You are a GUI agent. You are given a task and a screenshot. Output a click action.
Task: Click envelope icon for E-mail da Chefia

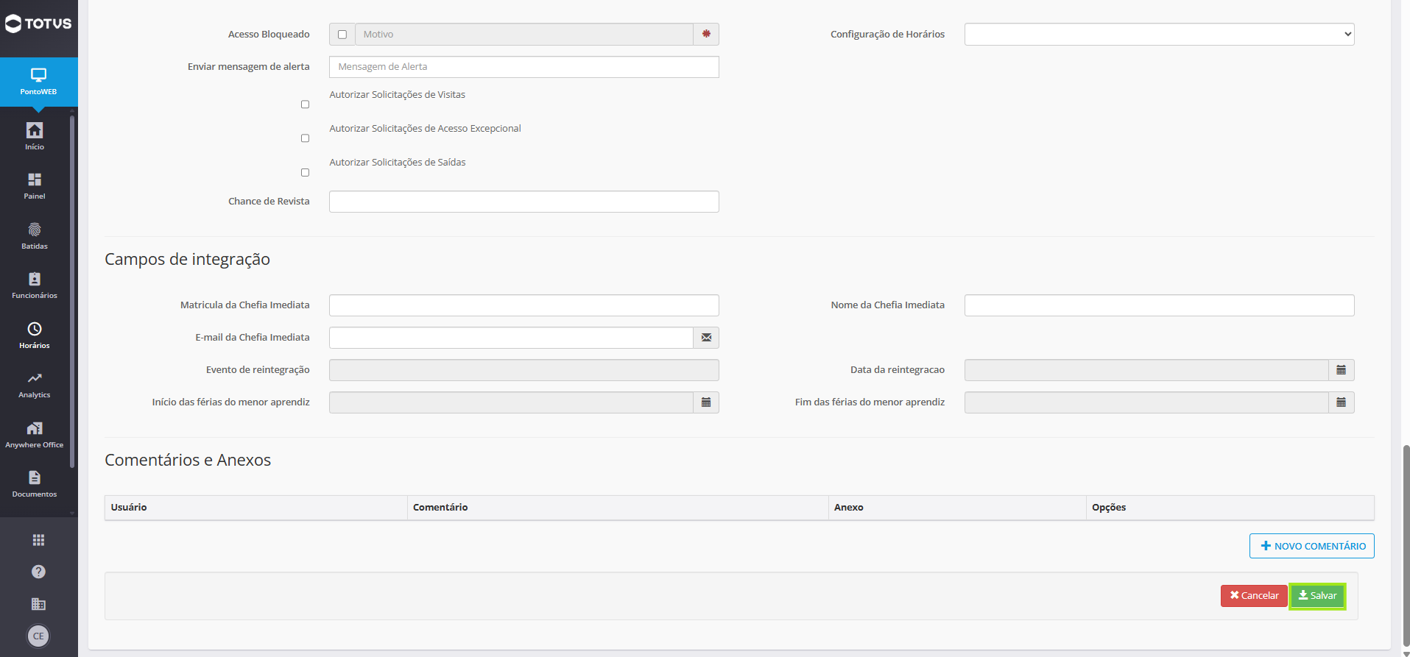(706, 338)
